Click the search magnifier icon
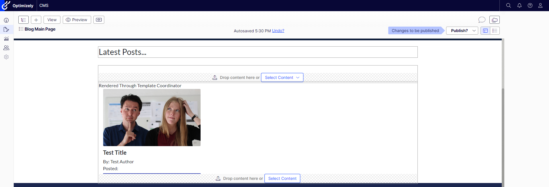This screenshot has height=187, width=549. click(x=509, y=5)
